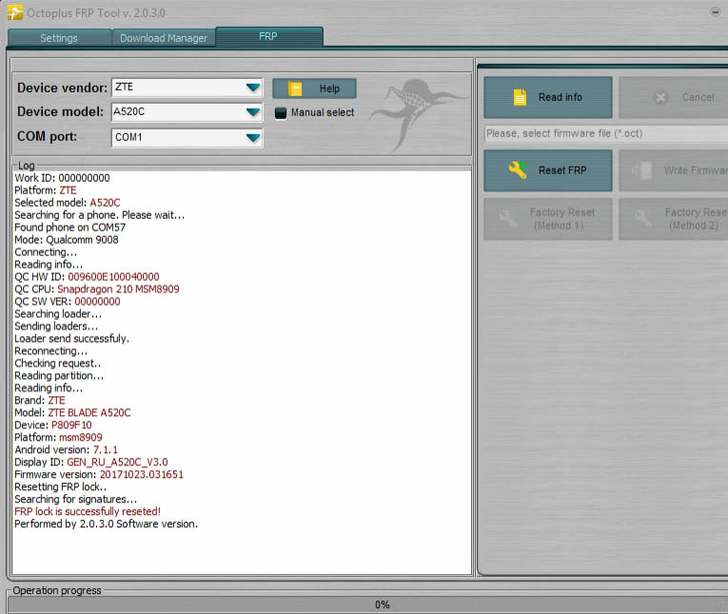This screenshot has width=728, height=614.
Task: Click the greyed Cancel X icon
Action: [x=660, y=97]
